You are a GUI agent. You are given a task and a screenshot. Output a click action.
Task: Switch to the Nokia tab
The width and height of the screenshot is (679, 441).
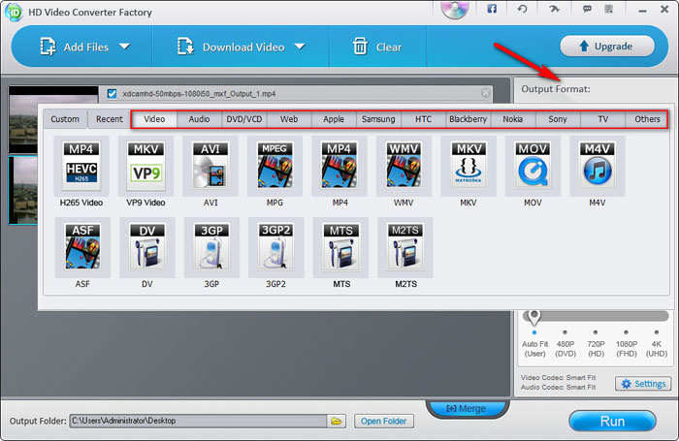(x=513, y=119)
